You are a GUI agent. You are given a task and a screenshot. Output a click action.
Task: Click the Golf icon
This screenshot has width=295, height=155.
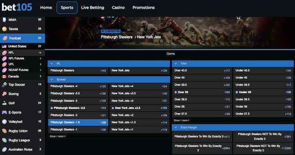tap(4, 103)
